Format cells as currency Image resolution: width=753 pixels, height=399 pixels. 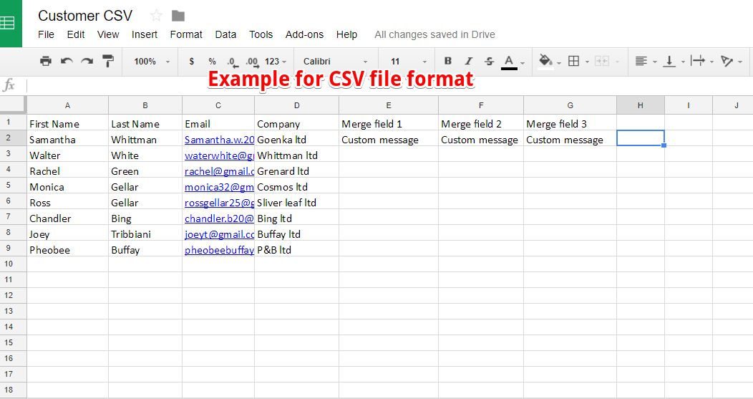192,61
